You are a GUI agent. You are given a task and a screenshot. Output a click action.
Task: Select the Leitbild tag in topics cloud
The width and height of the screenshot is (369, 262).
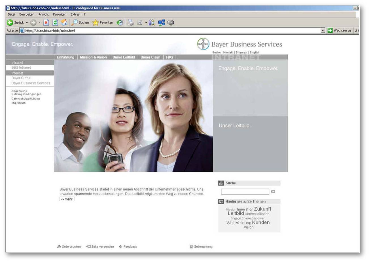236,213
